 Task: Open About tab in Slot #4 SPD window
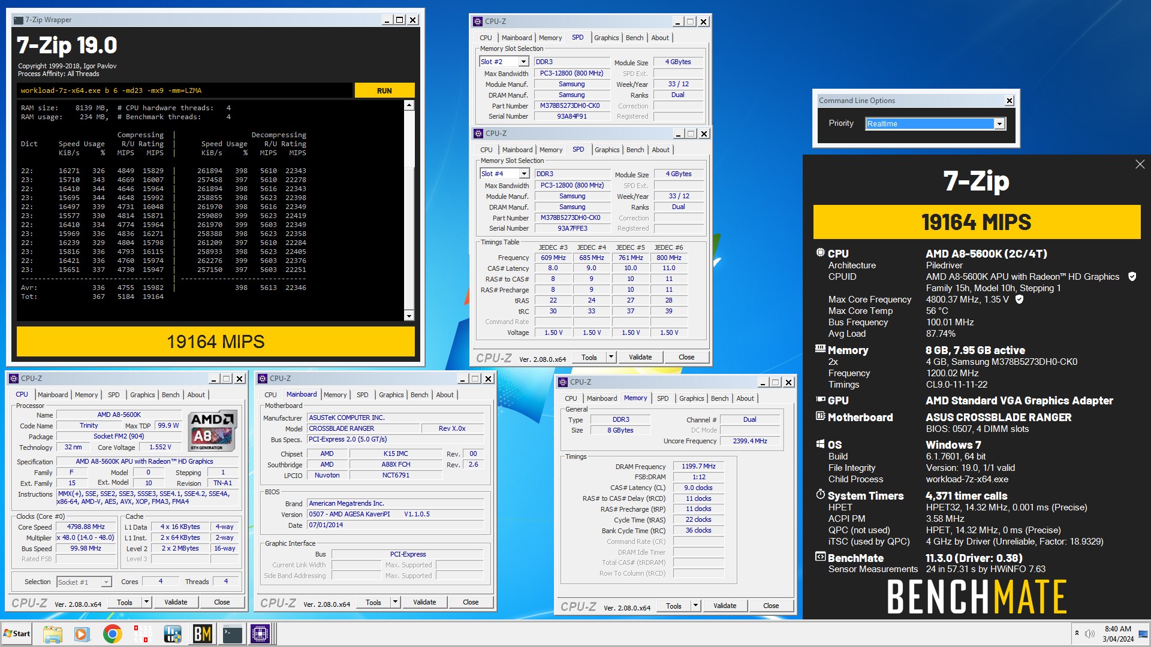tap(661, 150)
